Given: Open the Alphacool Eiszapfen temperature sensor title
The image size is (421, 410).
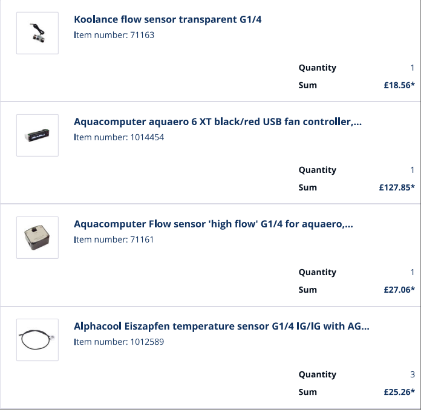Looking at the screenshot, I should 221,326.
